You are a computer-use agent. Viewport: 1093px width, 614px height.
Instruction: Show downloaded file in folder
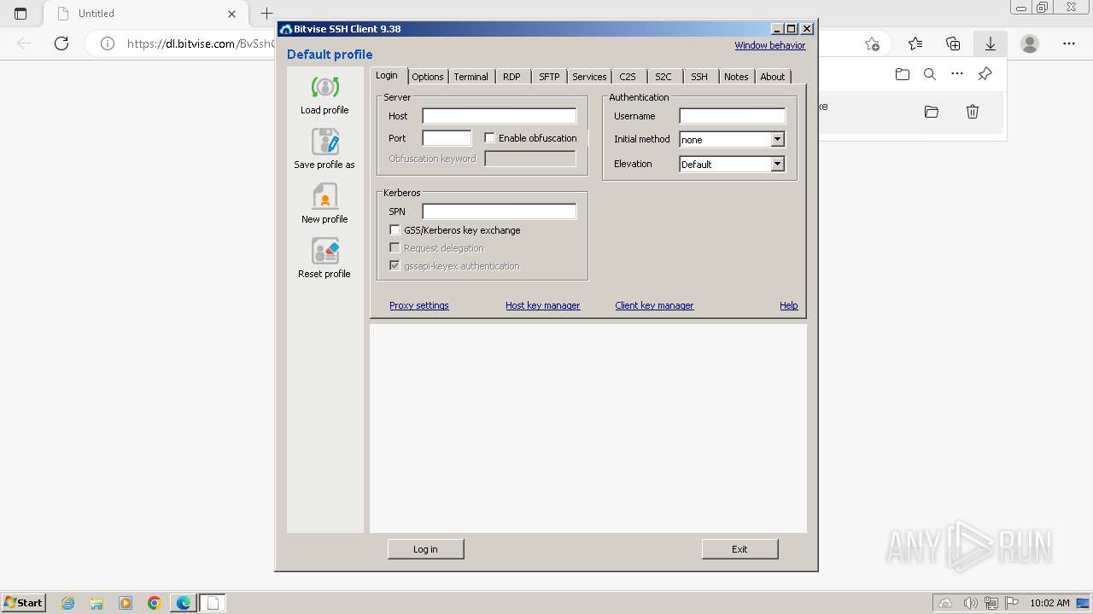tap(932, 112)
